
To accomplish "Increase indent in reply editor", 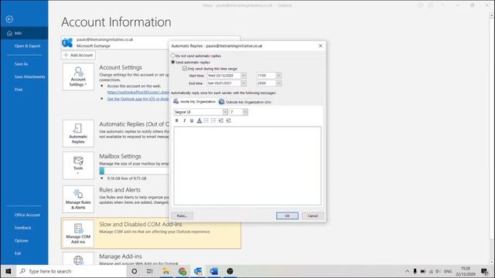I will coord(229,120).
